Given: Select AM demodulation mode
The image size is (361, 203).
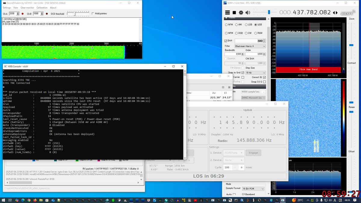Looking at the screenshot, I should [238, 25].
